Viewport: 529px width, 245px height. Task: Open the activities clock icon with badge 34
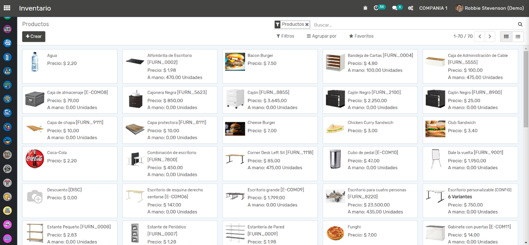point(376,8)
